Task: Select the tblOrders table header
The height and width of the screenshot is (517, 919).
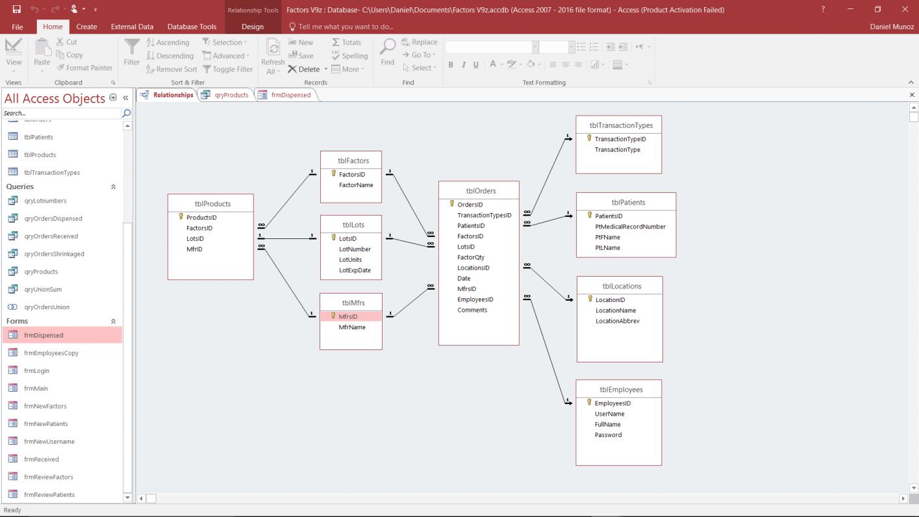Action: [481, 191]
